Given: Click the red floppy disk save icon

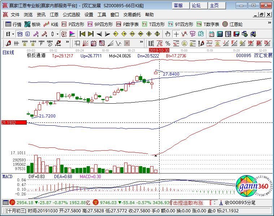Looking at the screenshot, I should (x=236, y=34).
